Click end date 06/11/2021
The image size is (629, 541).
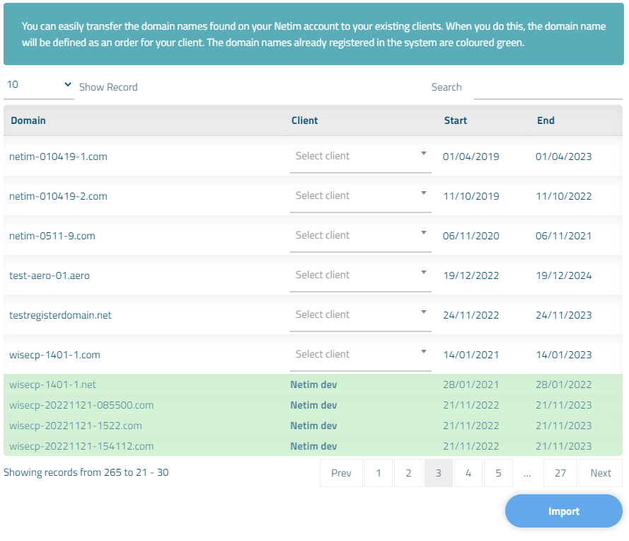coord(564,236)
